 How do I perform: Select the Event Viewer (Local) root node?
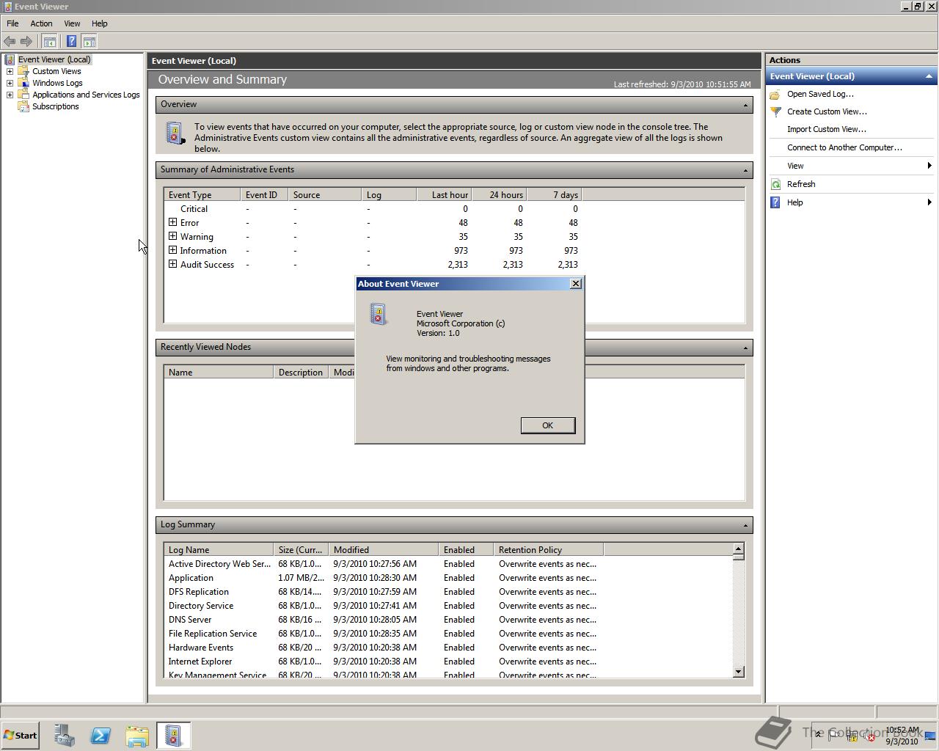[54, 59]
